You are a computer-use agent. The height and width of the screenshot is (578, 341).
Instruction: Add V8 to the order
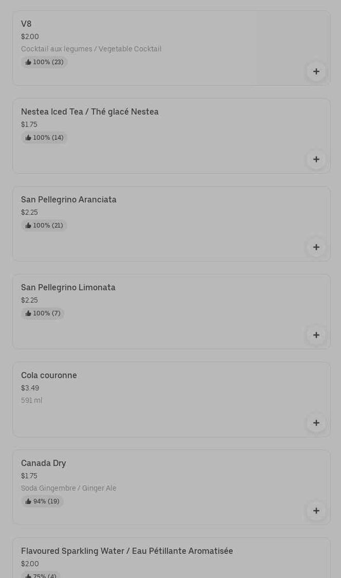point(316,71)
